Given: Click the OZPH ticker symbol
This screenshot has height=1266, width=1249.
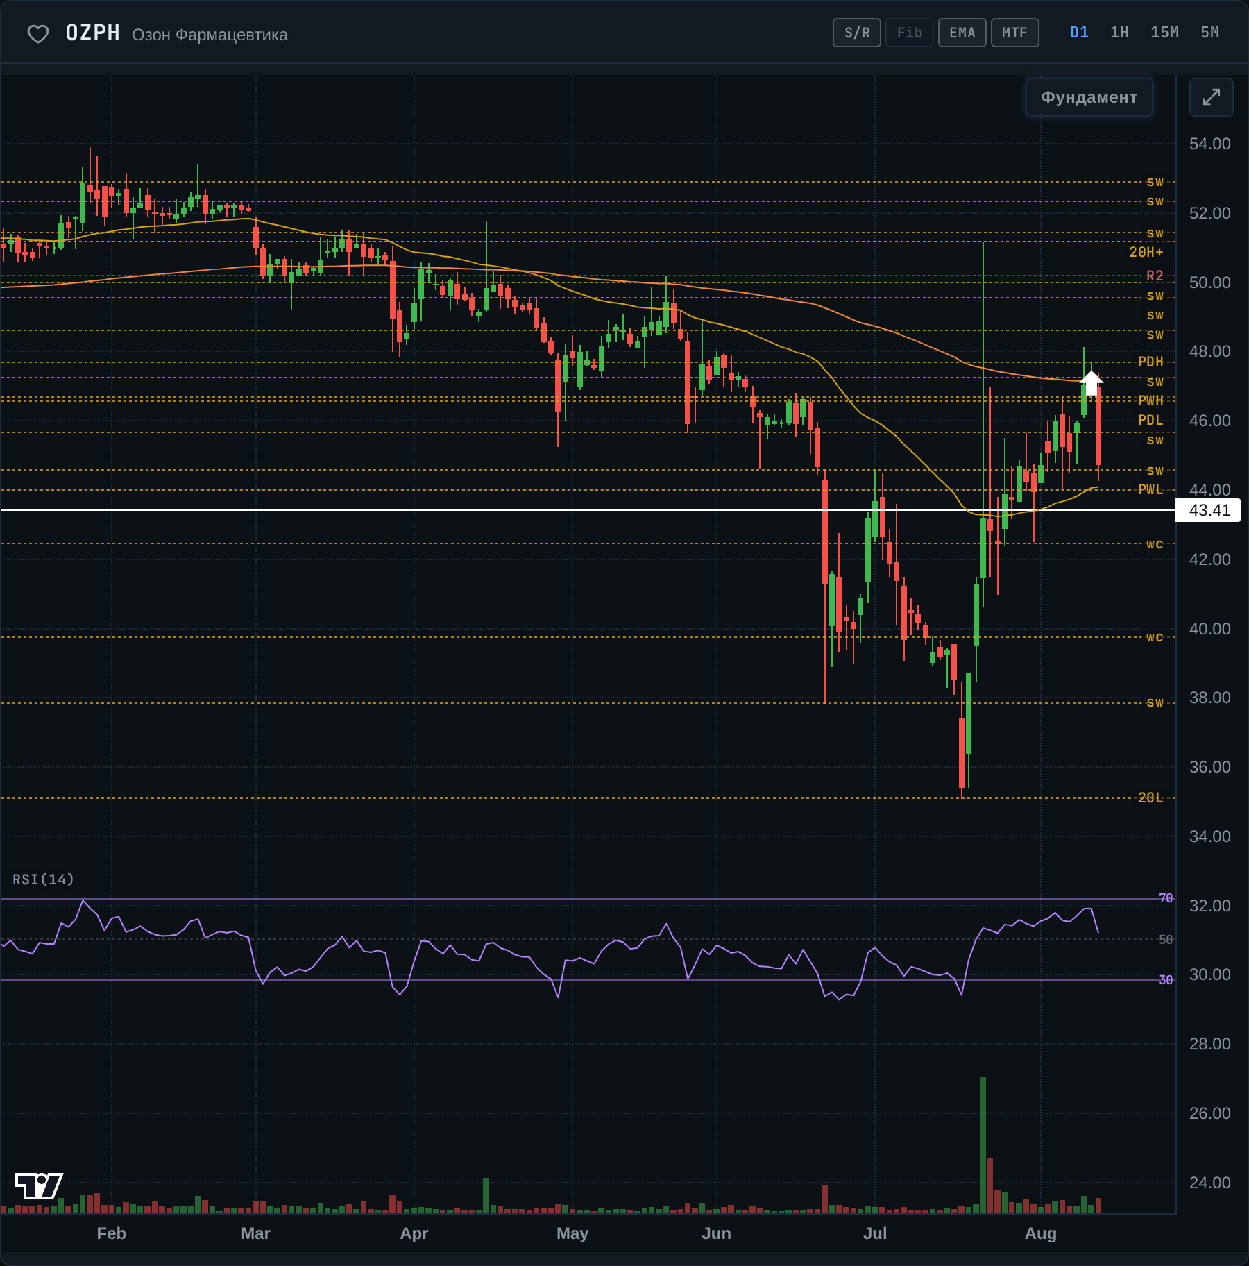Looking at the screenshot, I should pos(93,33).
